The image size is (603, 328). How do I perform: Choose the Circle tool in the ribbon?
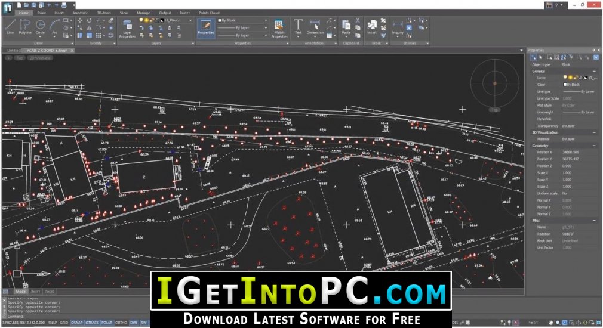click(41, 27)
